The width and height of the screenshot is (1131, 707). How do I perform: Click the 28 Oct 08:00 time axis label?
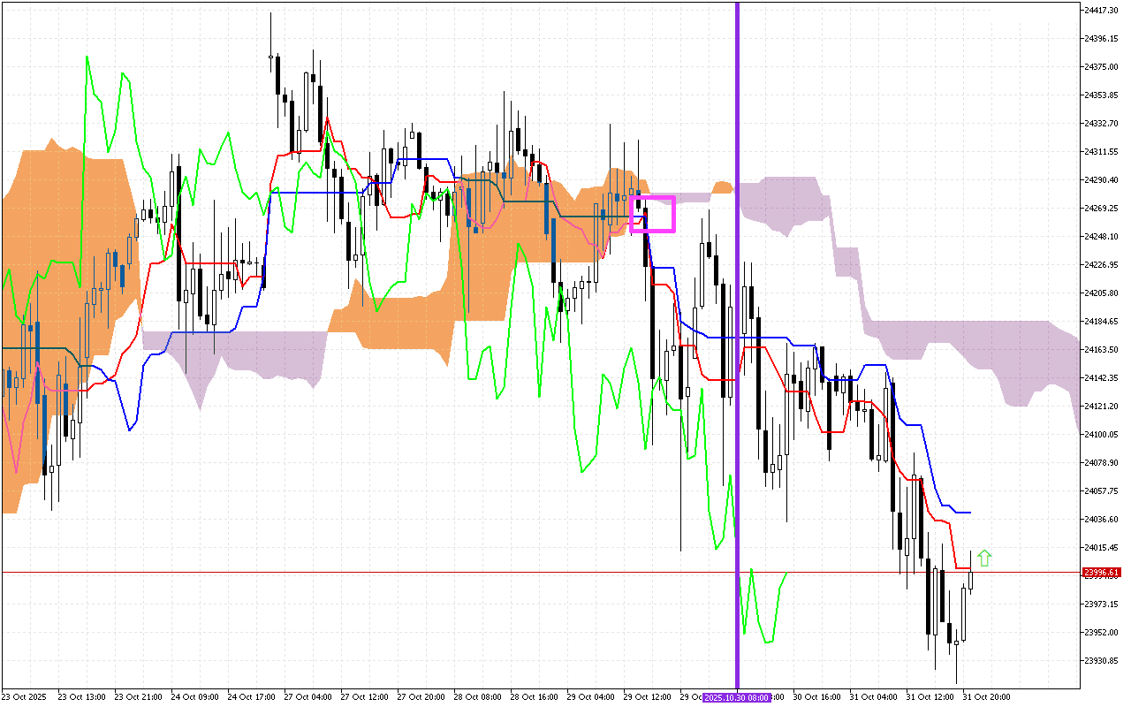477,697
